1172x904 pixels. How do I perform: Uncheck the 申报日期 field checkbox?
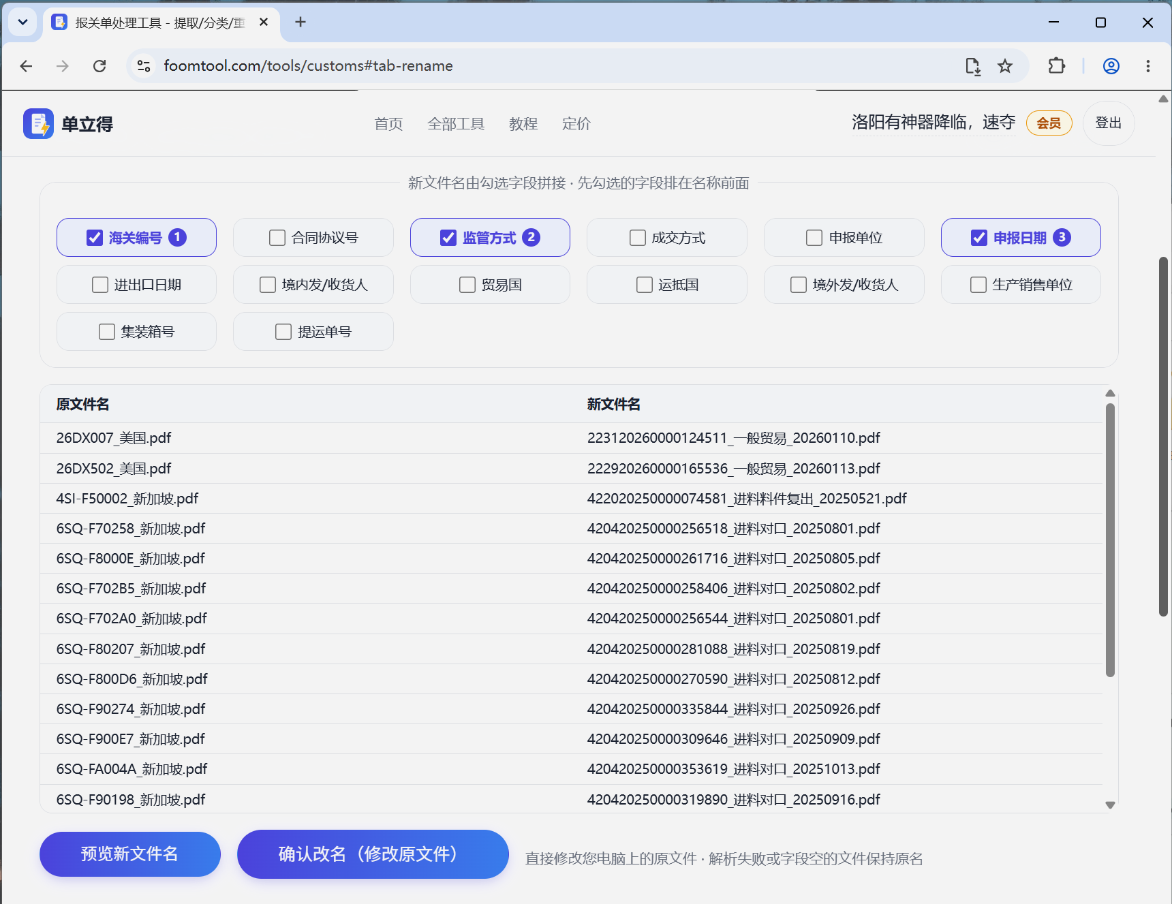point(979,238)
